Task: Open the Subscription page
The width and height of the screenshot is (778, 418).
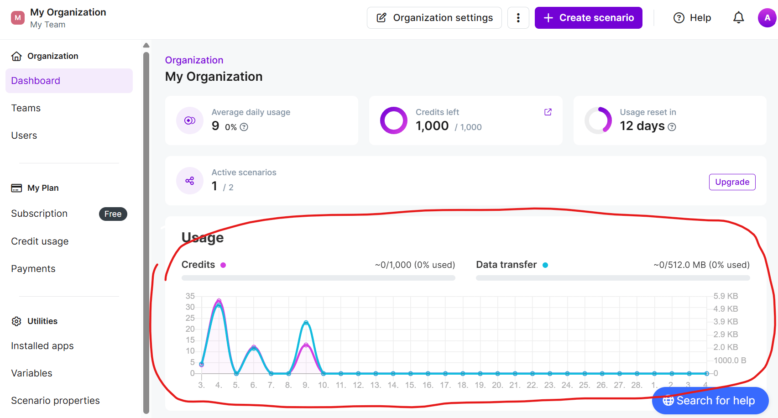Action: point(39,214)
